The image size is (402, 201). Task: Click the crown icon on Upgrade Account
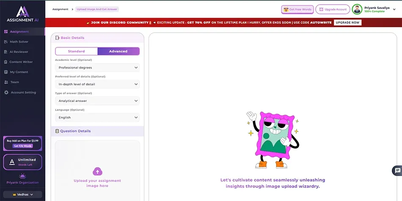pyautogui.click(x=321, y=9)
